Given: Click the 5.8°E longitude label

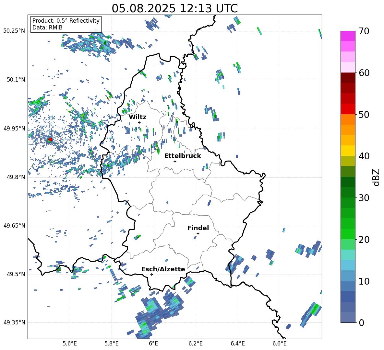Looking at the screenshot, I should pos(112,344).
